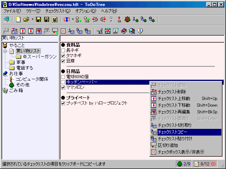Click the info speech bubble icon
Screen dimensions: 226x169
pyautogui.click(x=140, y=31)
